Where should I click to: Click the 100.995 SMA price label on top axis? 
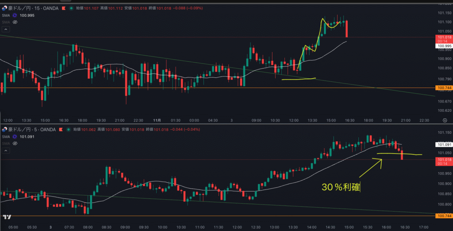444,46
